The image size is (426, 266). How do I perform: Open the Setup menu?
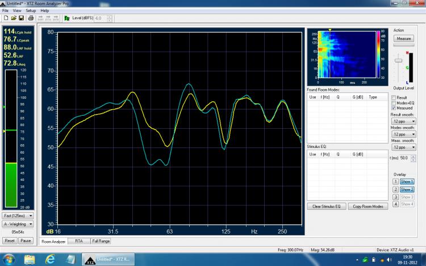click(31, 11)
